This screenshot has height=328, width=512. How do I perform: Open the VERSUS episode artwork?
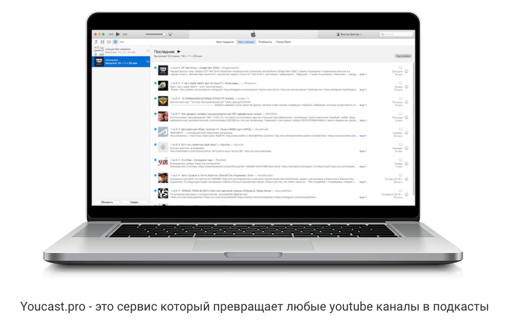pos(163,193)
